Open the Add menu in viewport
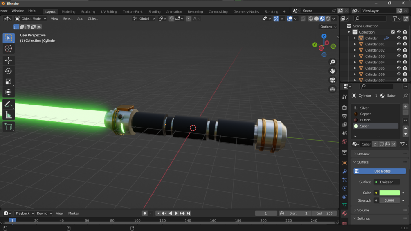The image size is (411, 231). pyautogui.click(x=80, y=18)
